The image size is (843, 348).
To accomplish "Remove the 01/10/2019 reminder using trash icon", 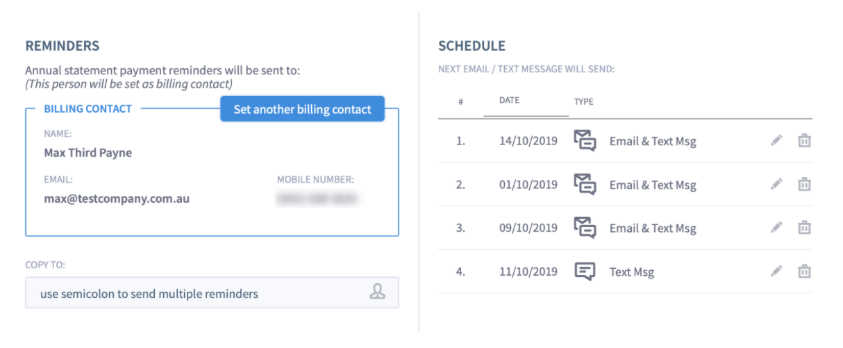I will click(x=804, y=184).
